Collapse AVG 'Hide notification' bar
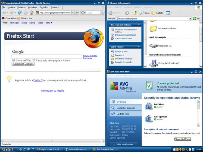The image size is (203, 152). pyautogui.click(x=124, y=144)
